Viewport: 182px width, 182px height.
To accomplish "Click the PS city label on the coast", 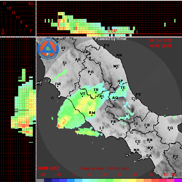I will coord(107,45).
